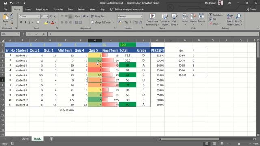Click the Decrease Decimal icon
This screenshot has width=260, height=146.
point(141,22)
